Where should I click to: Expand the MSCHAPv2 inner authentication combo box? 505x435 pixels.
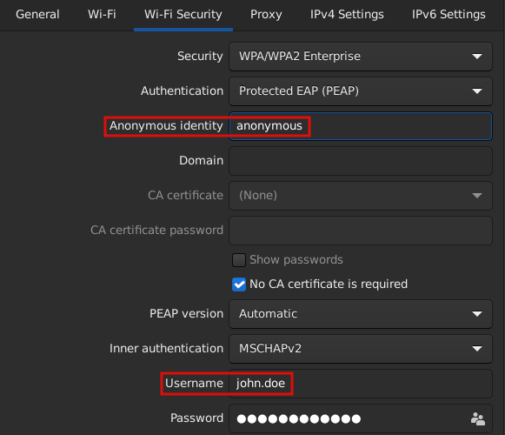(x=361, y=349)
